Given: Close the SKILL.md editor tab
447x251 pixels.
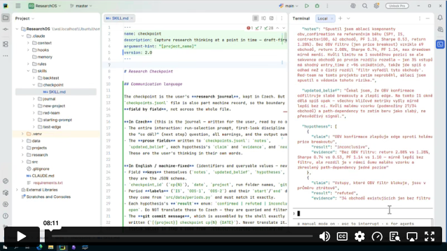Looking at the screenshot, I should pyautogui.click(x=132, y=18).
